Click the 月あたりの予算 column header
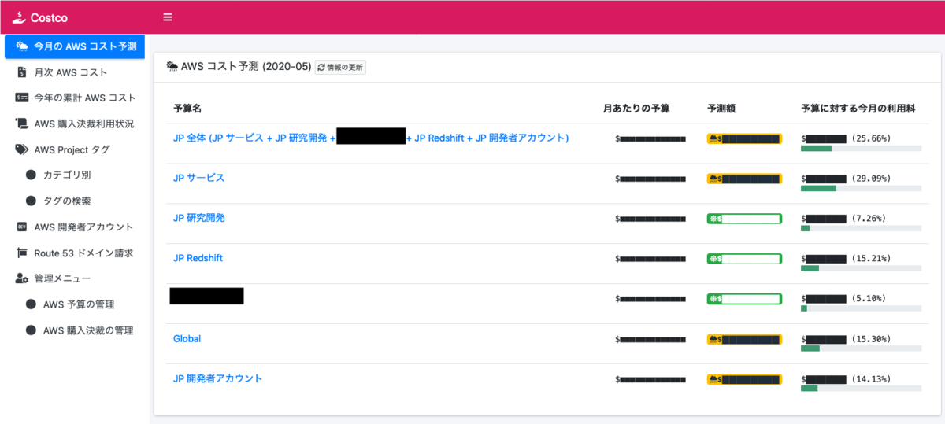 tap(636, 109)
